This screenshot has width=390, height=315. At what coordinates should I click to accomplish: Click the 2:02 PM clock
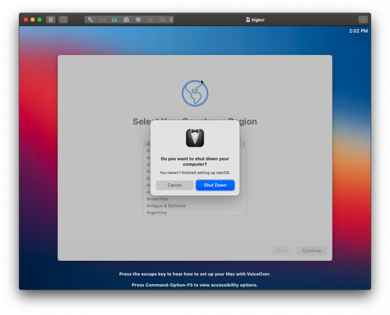click(358, 31)
